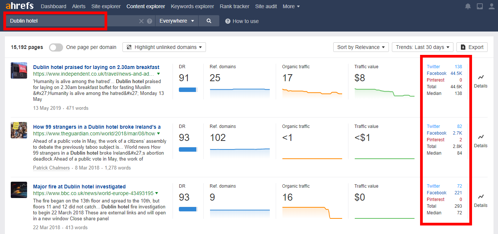
Task: Click the search field help question mark
Action: click(150, 21)
